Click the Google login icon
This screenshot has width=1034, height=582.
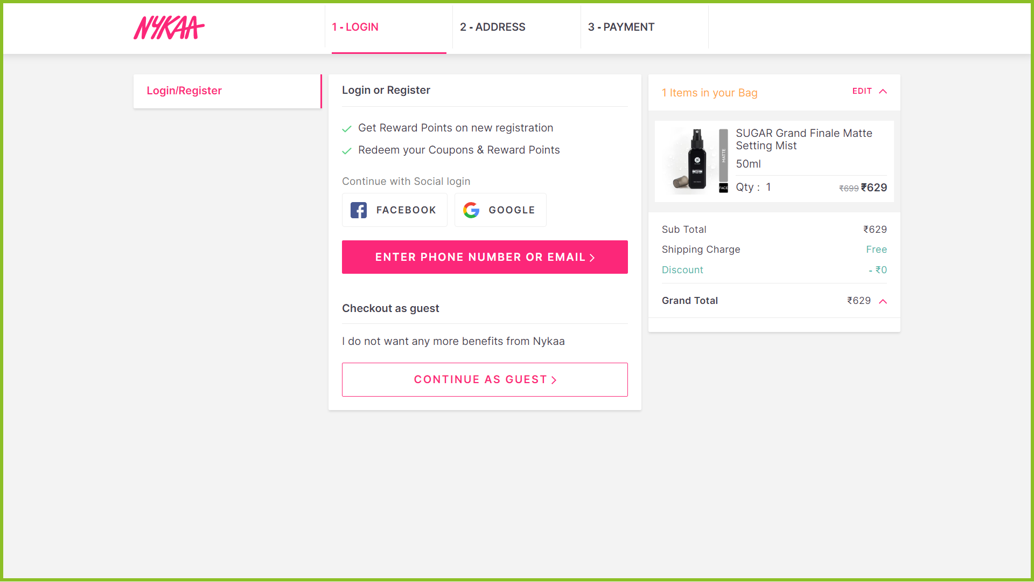[471, 210]
